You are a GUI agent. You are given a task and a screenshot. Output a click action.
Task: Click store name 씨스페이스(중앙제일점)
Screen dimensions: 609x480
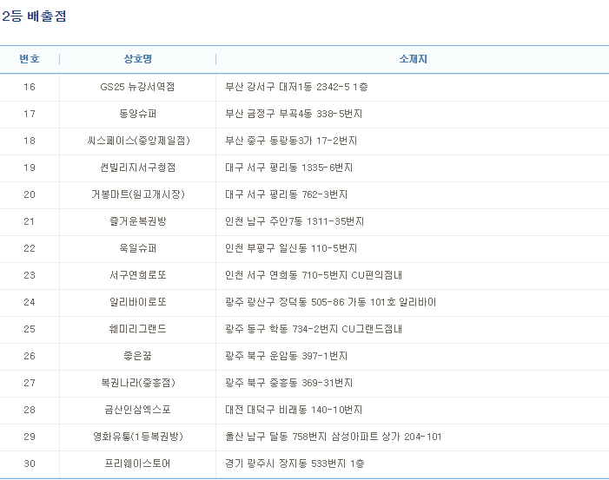[x=138, y=141]
